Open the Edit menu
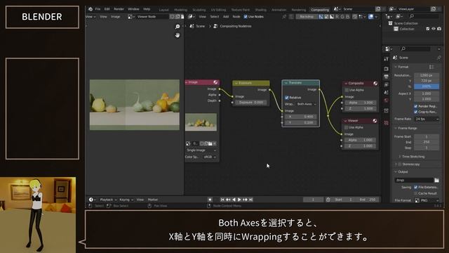This screenshot has height=253, width=449. point(107,9)
